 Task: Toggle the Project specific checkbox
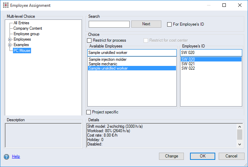(x=89, y=112)
